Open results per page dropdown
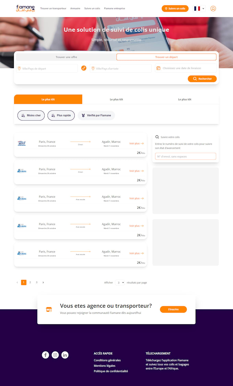 pos(120,283)
